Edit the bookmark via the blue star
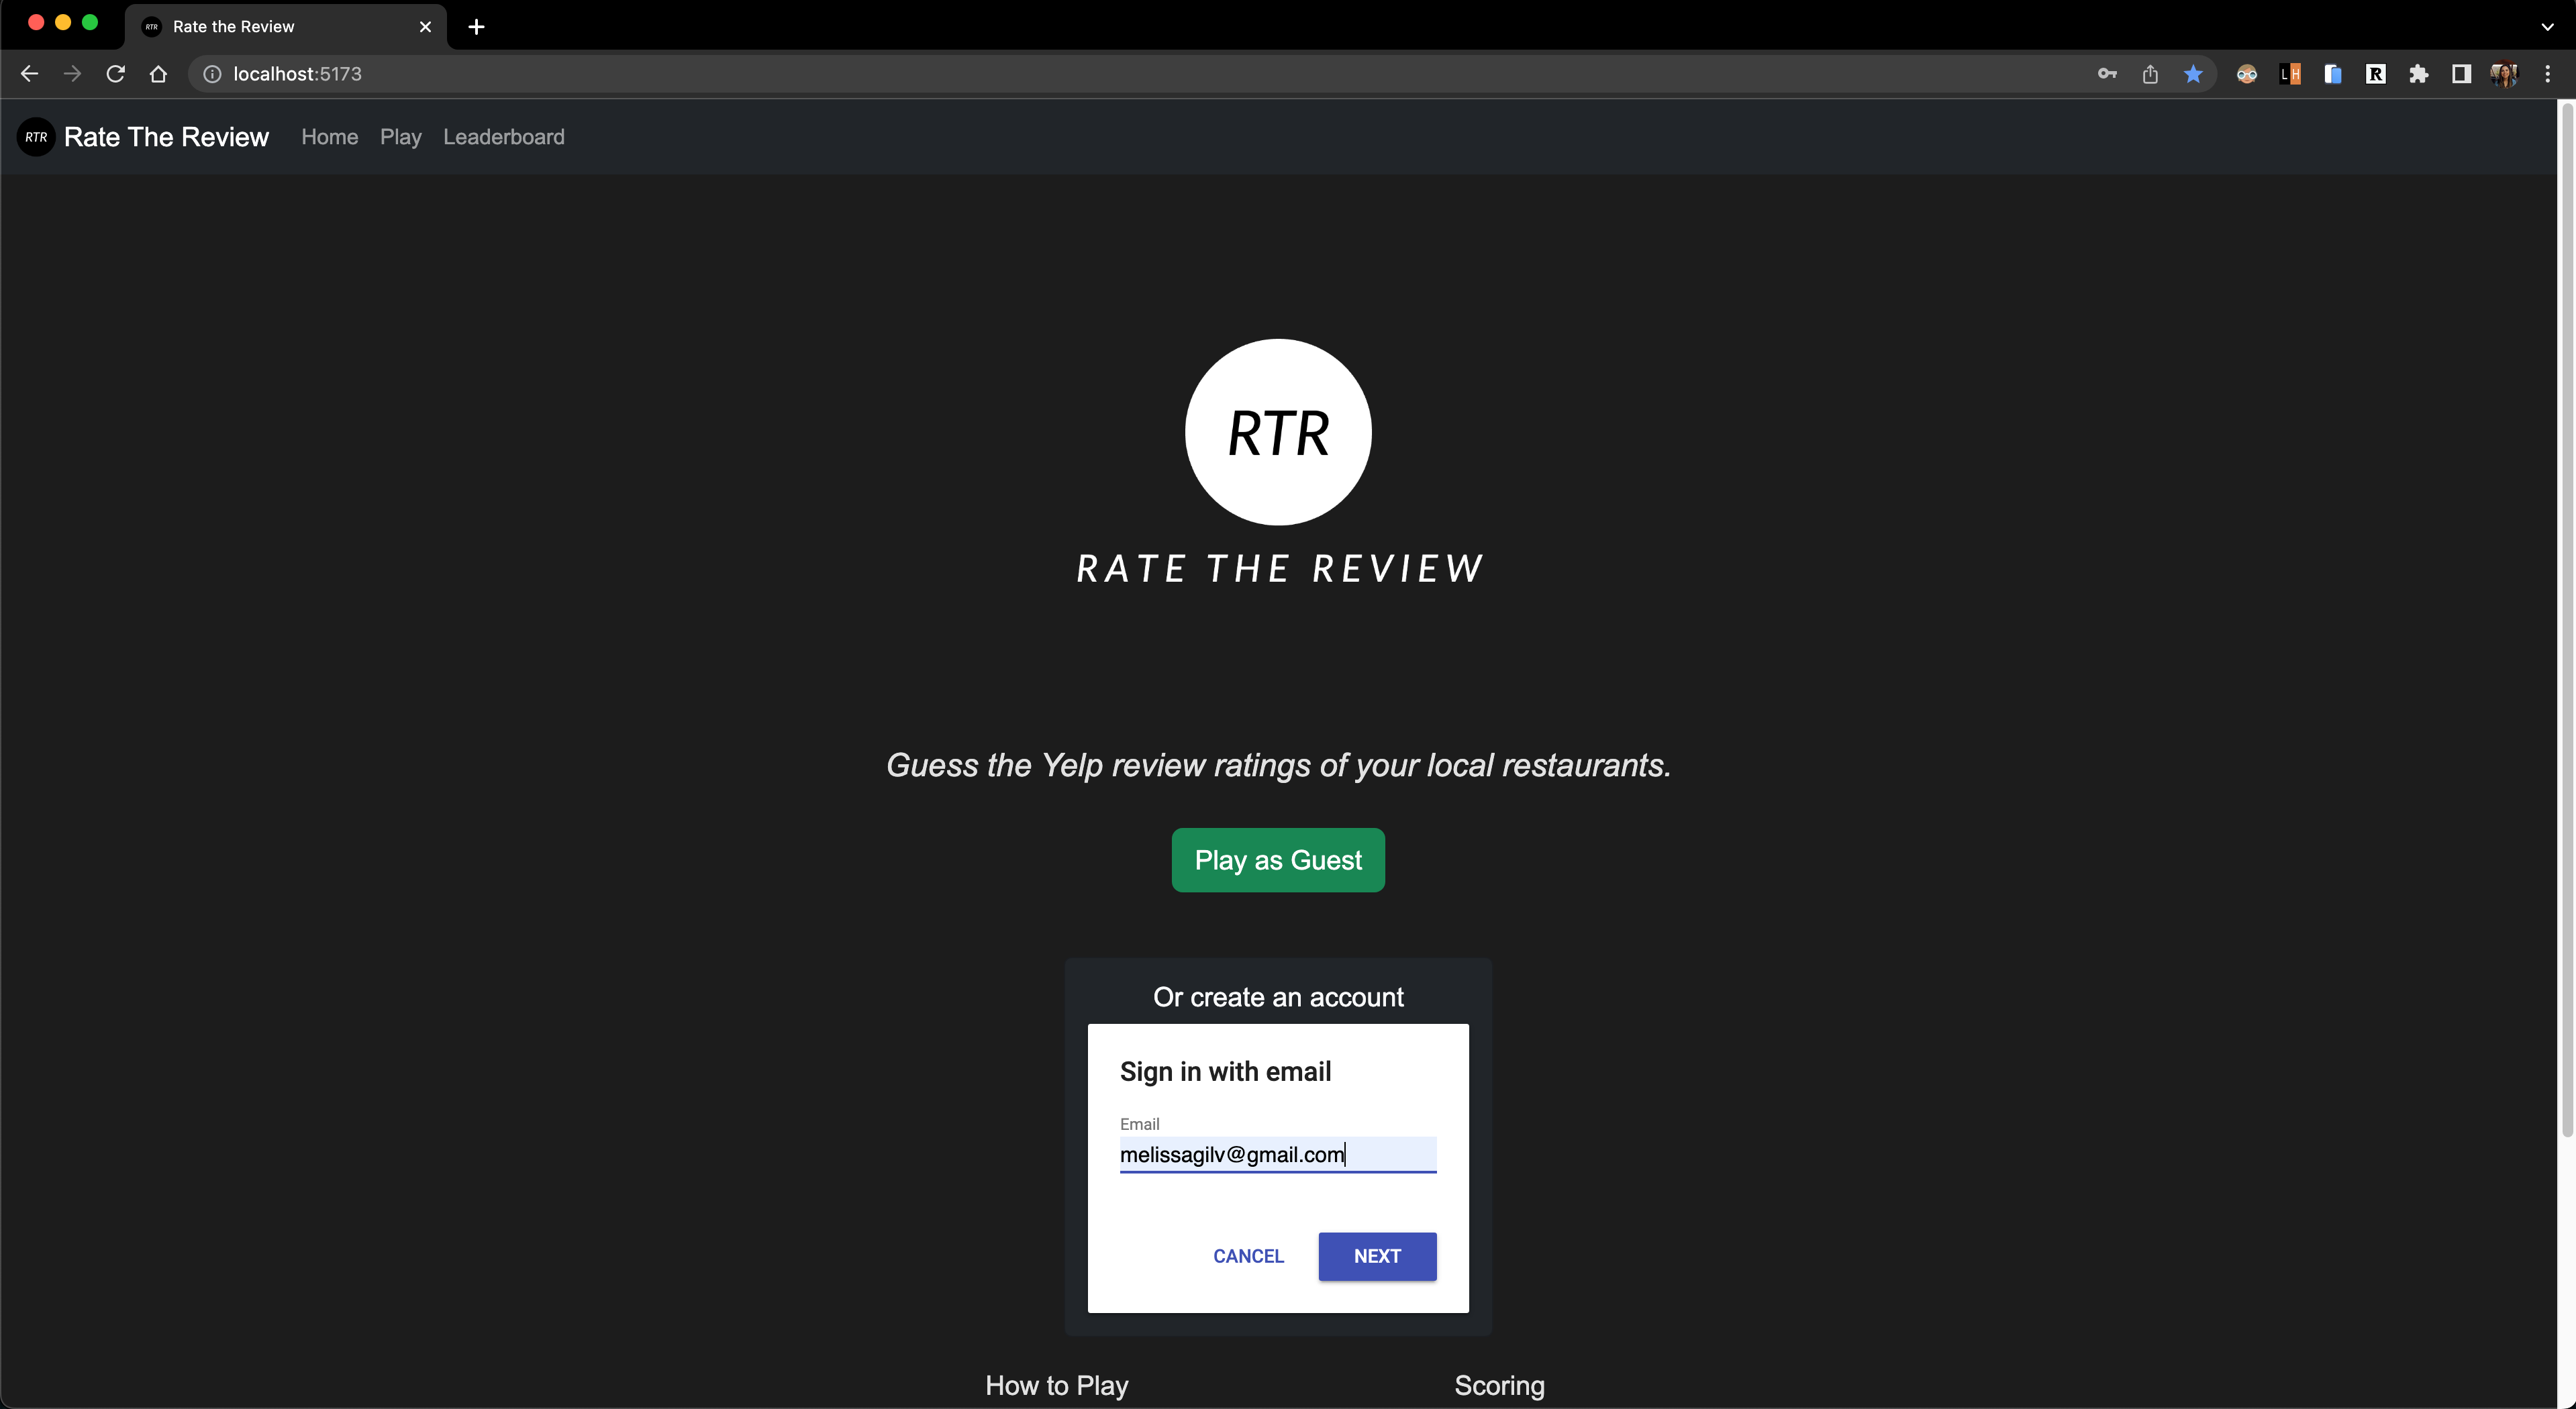 2193,73
